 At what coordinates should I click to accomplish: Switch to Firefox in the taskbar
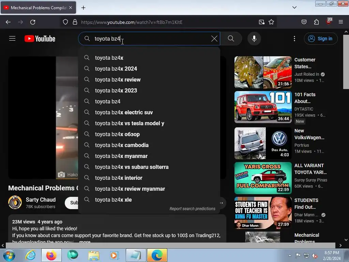[x=51, y=255]
